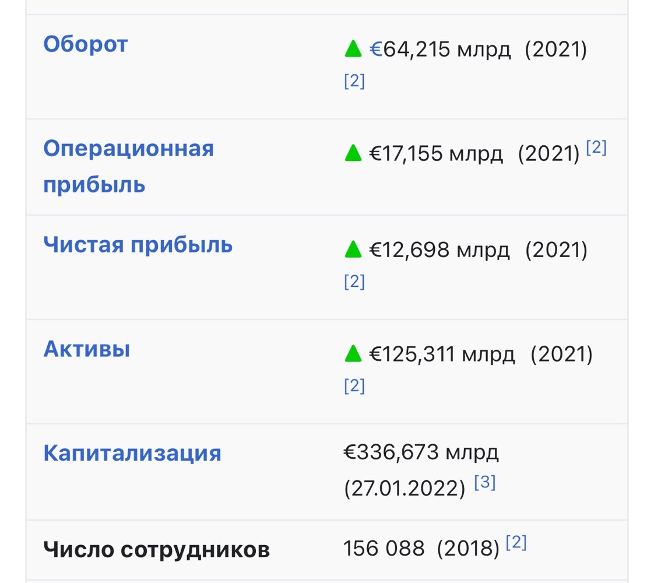Open footnote [3] after the 27.01.2022 date
The image size is (654, 583).
point(484,482)
